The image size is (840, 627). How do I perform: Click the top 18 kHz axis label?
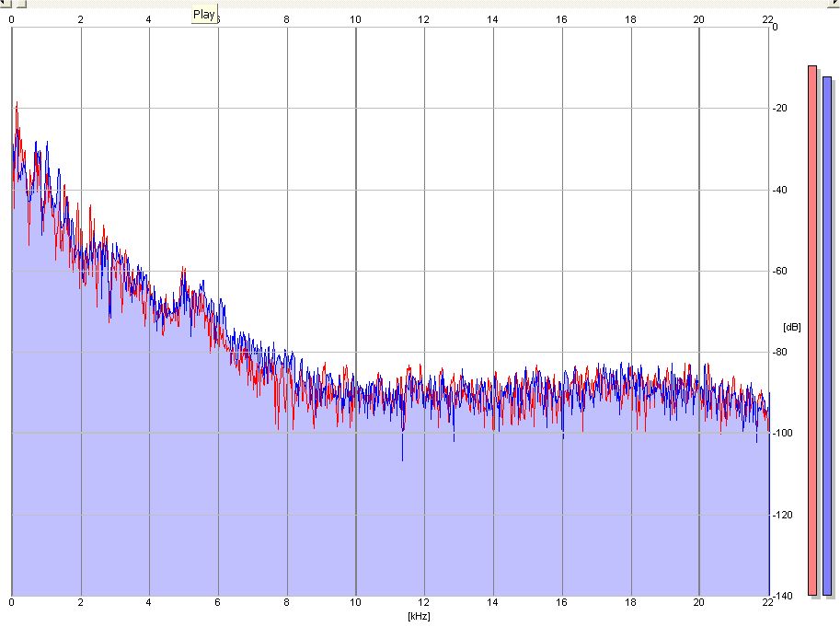coord(630,20)
